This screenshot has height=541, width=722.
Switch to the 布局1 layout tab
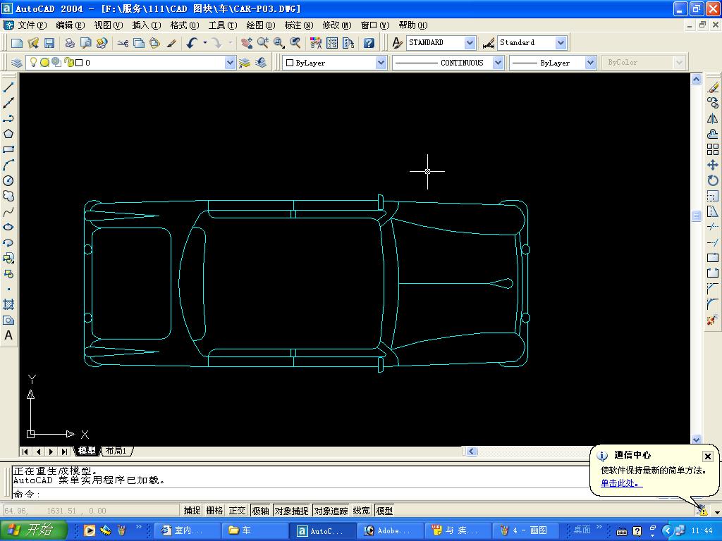116,451
